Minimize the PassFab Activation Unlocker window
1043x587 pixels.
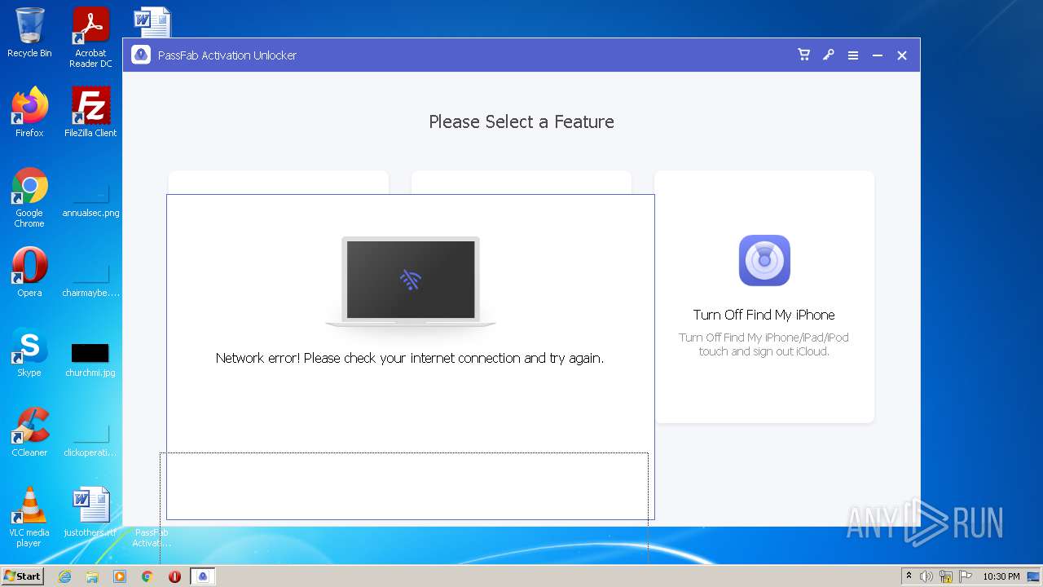pyautogui.click(x=877, y=55)
